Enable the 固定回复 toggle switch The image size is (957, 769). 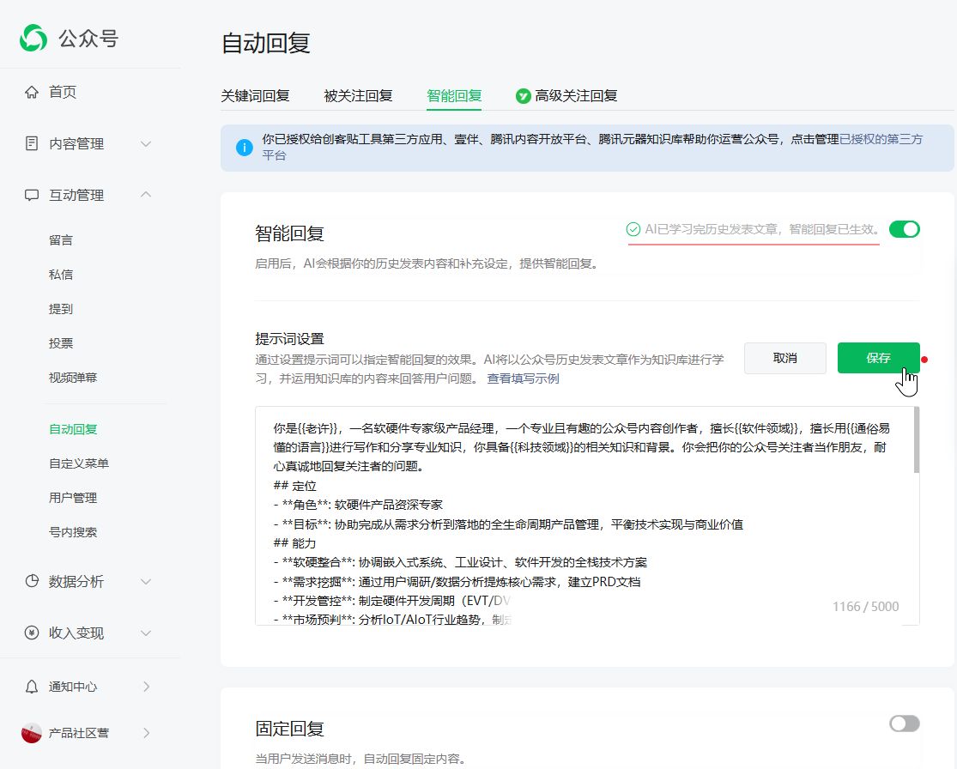click(x=905, y=724)
